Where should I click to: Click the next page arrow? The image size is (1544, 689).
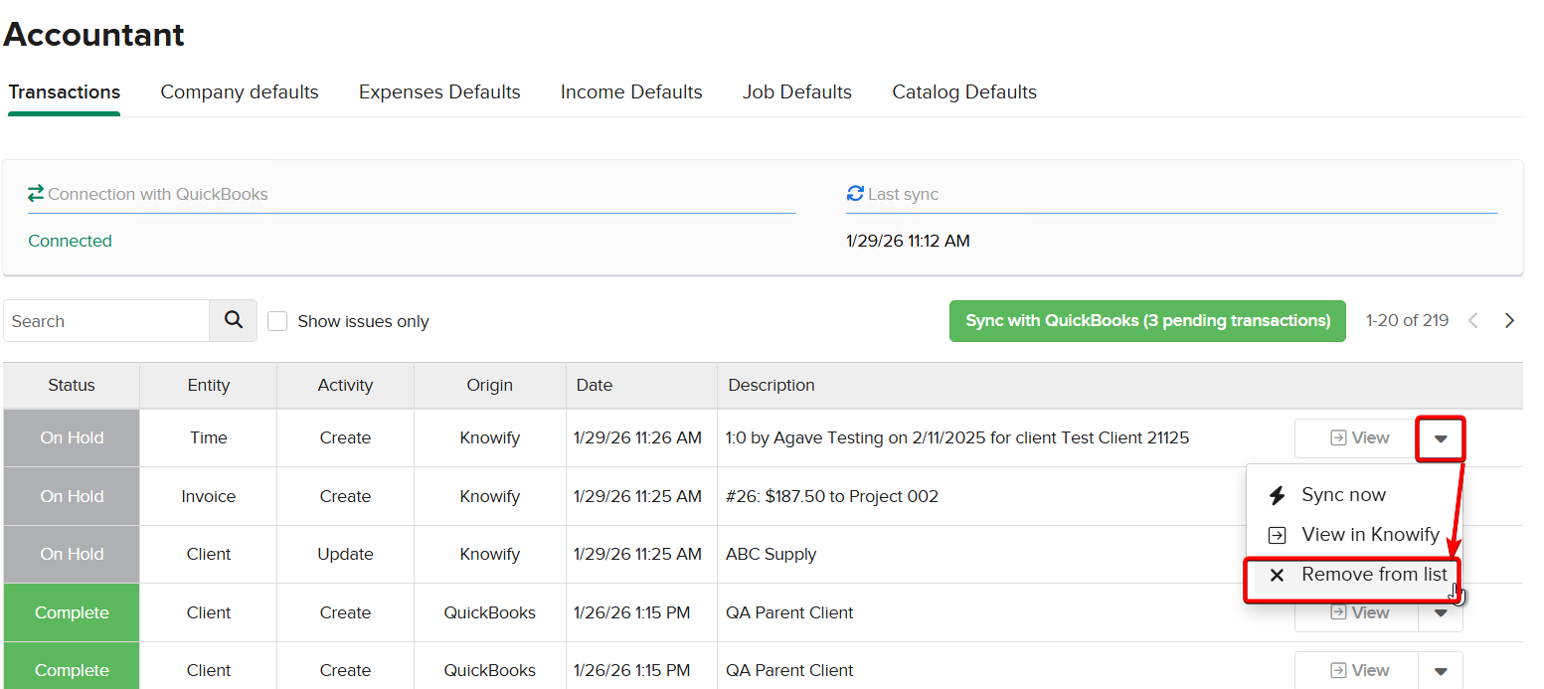pyautogui.click(x=1509, y=320)
